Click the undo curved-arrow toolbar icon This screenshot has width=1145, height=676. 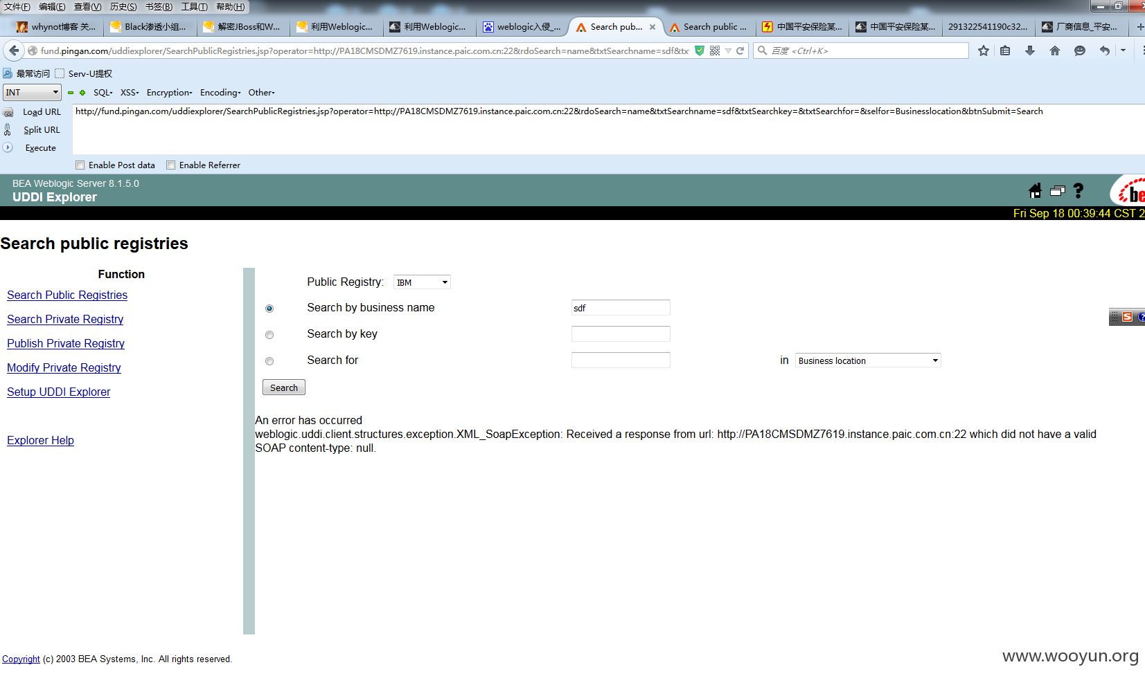point(1104,51)
